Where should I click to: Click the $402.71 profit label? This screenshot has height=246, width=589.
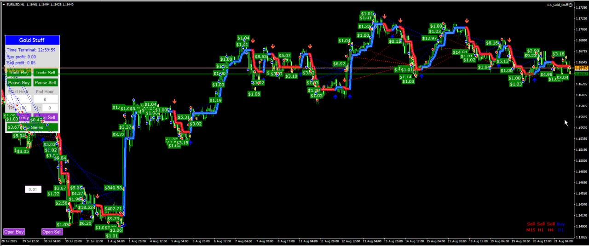tap(113, 209)
